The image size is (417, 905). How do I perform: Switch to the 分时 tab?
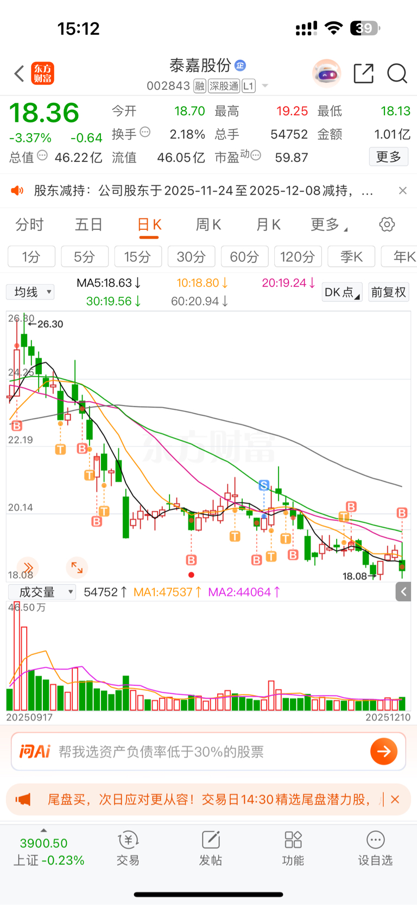29,224
